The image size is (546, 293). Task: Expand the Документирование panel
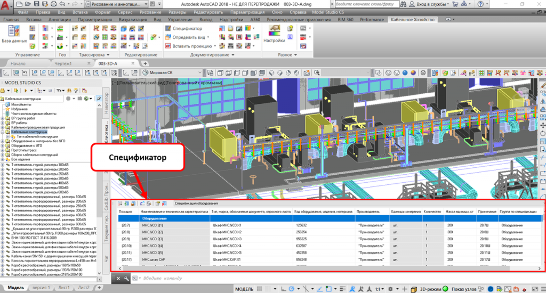click(212, 55)
